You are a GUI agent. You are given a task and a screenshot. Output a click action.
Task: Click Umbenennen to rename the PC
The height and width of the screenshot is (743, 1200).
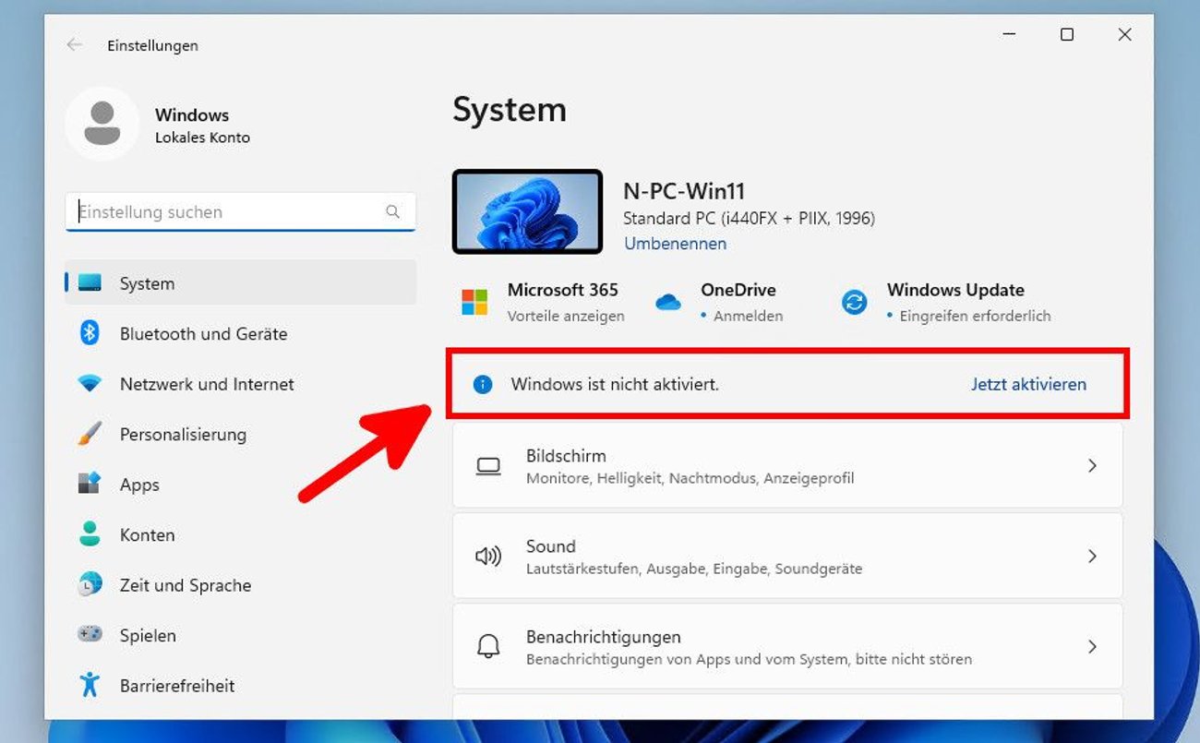pyautogui.click(x=675, y=243)
